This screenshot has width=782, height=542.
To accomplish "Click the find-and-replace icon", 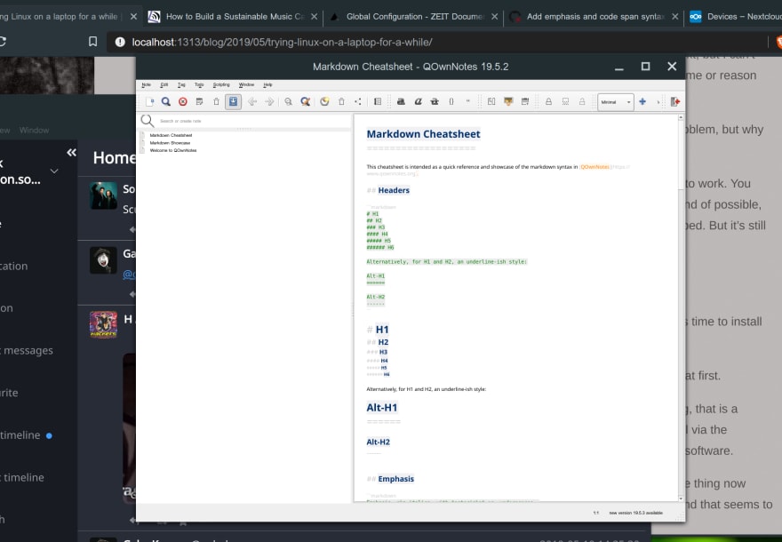I will pyautogui.click(x=305, y=101).
